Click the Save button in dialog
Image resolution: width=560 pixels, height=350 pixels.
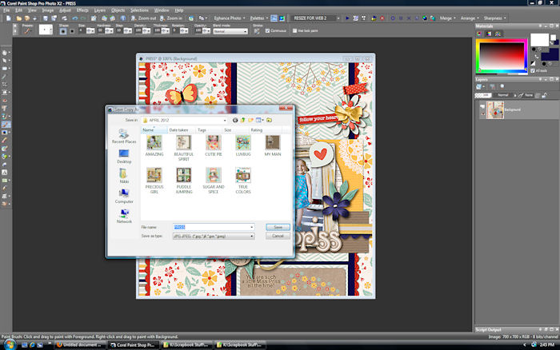click(278, 227)
